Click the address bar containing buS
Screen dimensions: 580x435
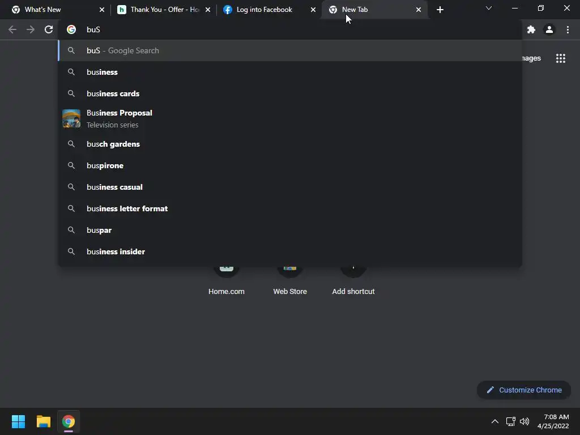[x=291, y=29]
